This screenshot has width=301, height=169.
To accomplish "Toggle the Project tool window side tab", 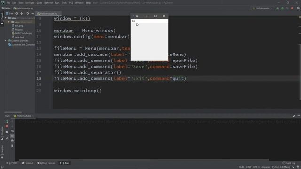I will click(2, 19).
